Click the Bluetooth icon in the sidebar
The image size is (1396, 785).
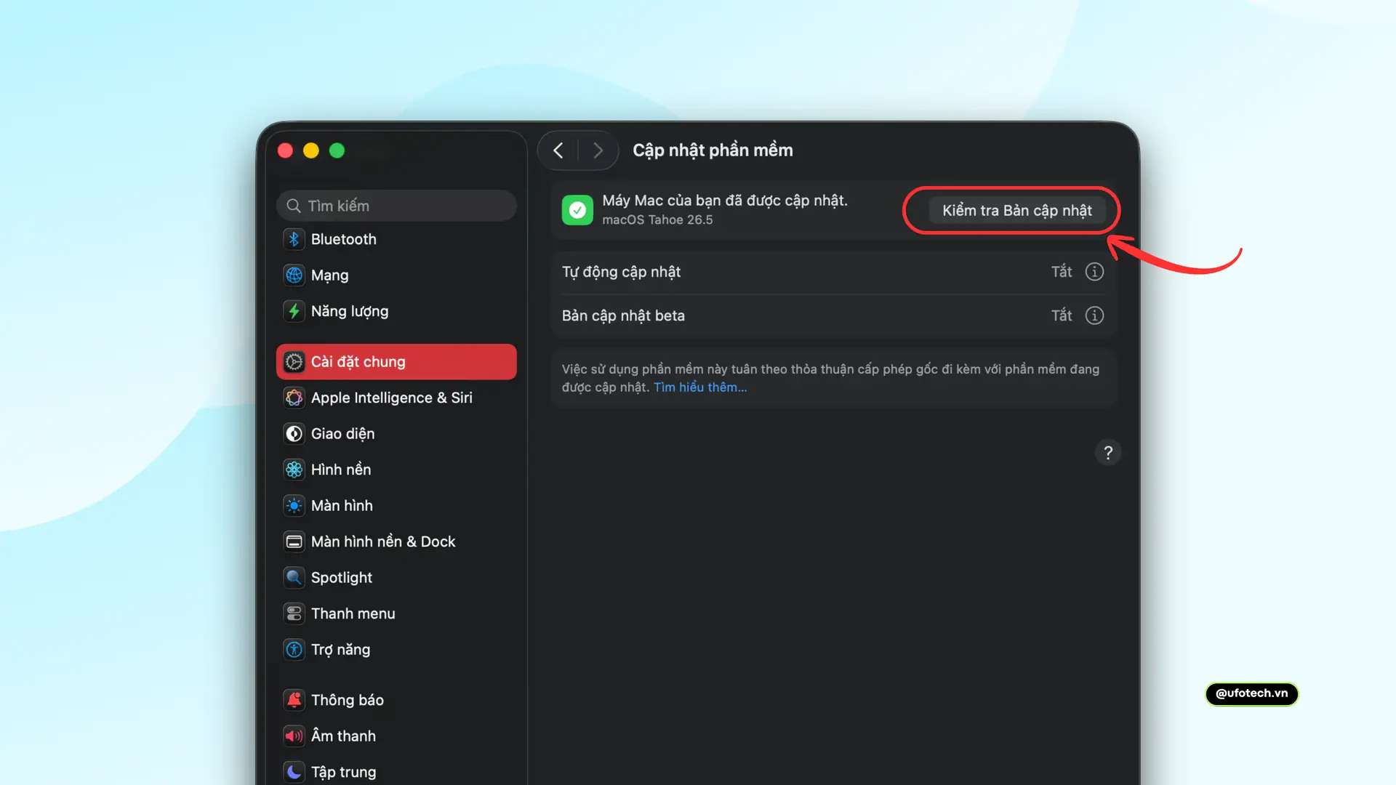(294, 239)
